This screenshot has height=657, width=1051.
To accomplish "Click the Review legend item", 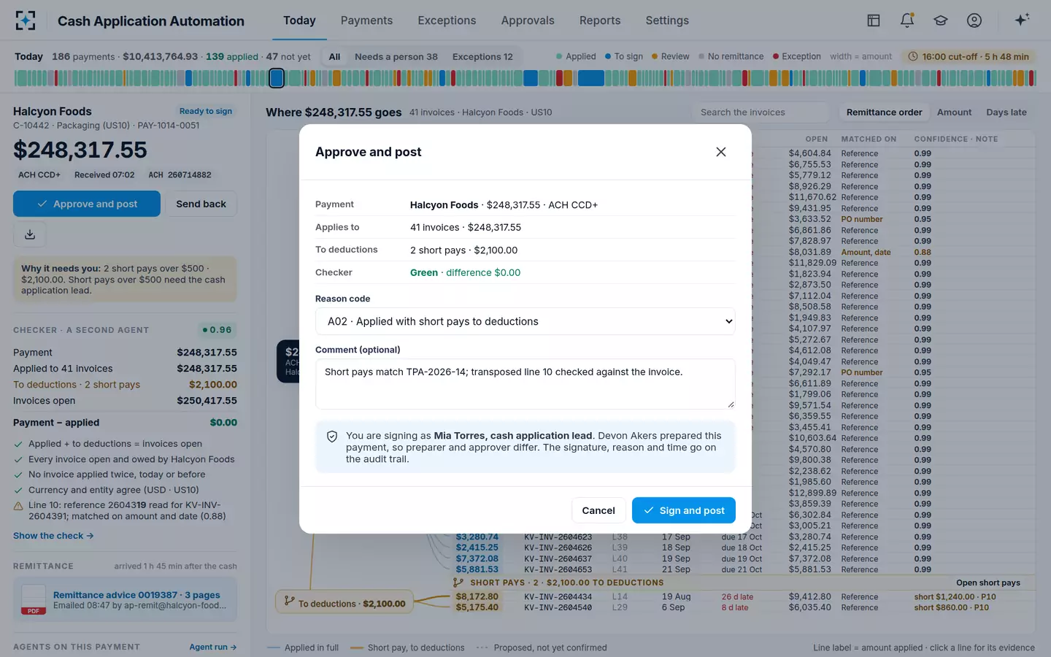I will 670,56.
